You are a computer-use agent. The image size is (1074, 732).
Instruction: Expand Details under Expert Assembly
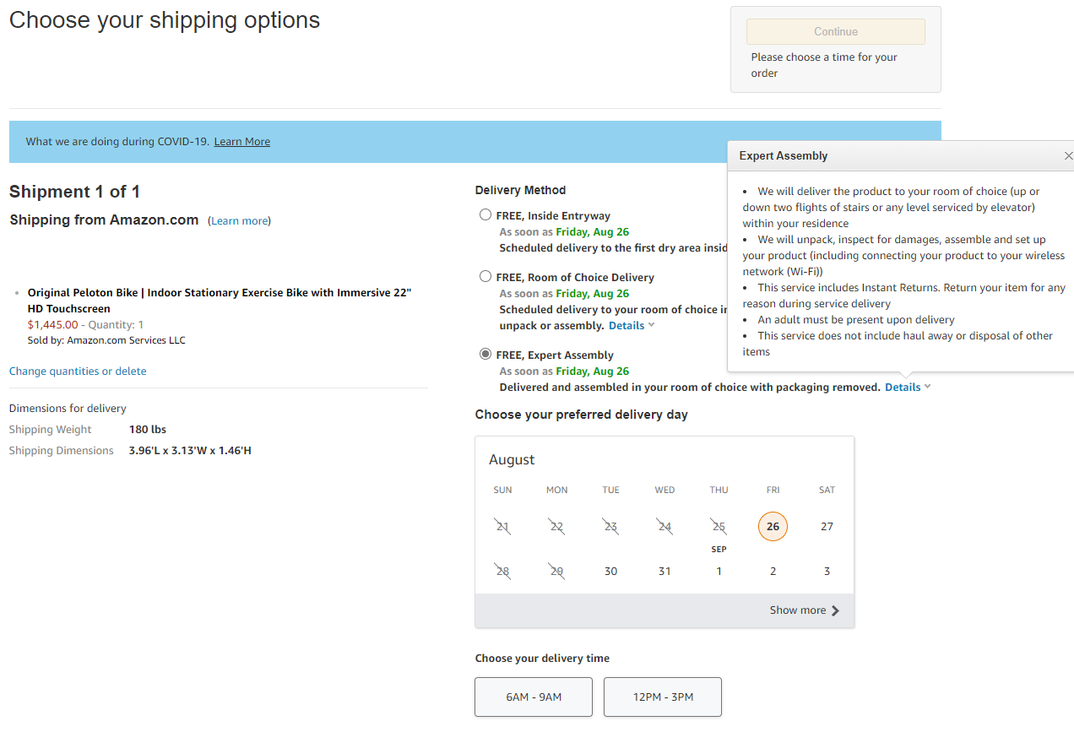[x=908, y=388]
